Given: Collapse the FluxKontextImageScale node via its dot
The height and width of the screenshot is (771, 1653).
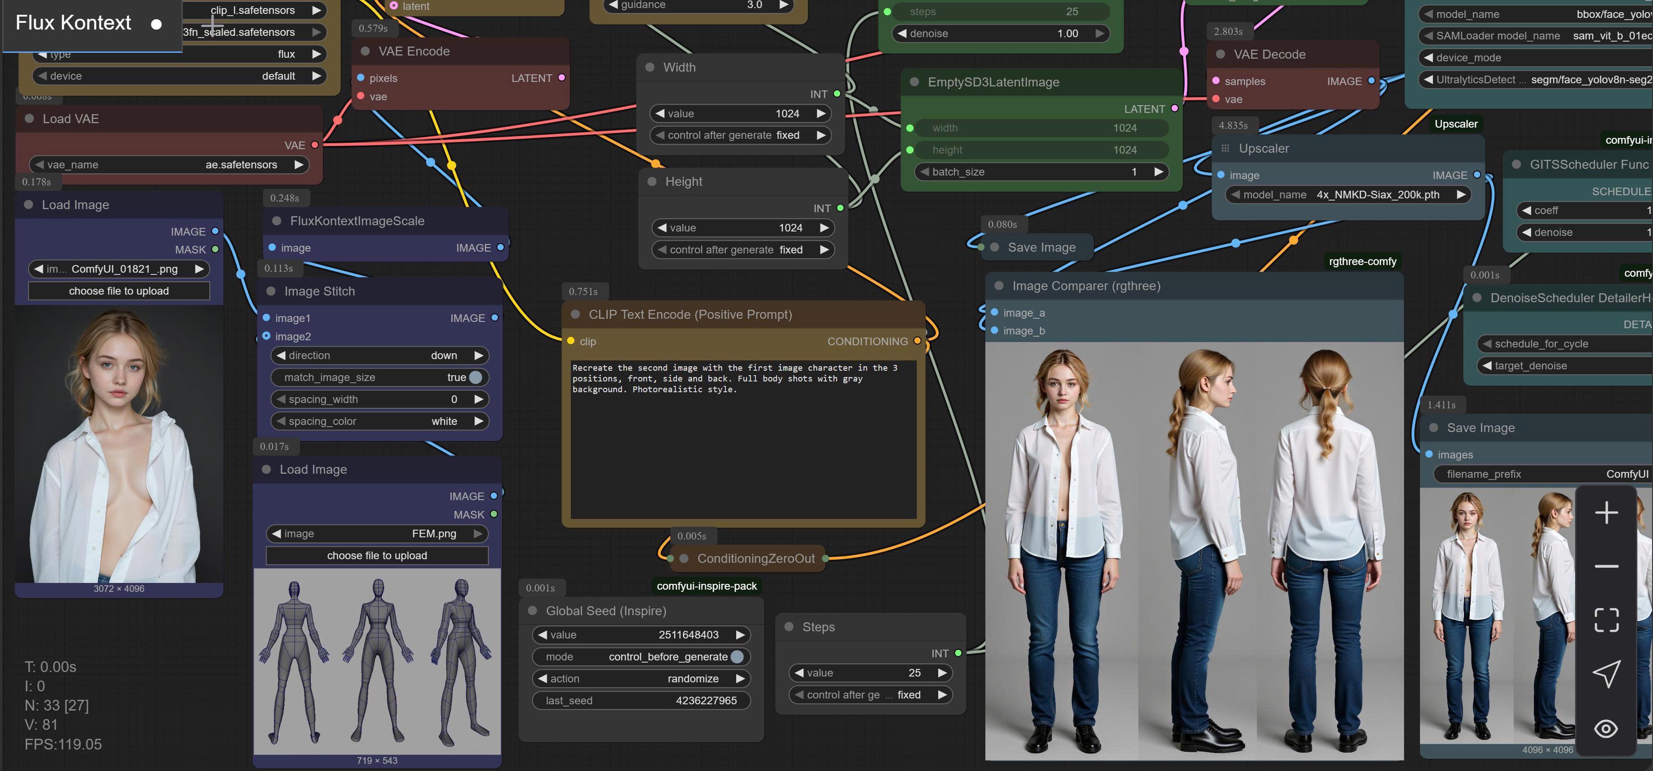Looking at the screenshot, I should point(276,221).
